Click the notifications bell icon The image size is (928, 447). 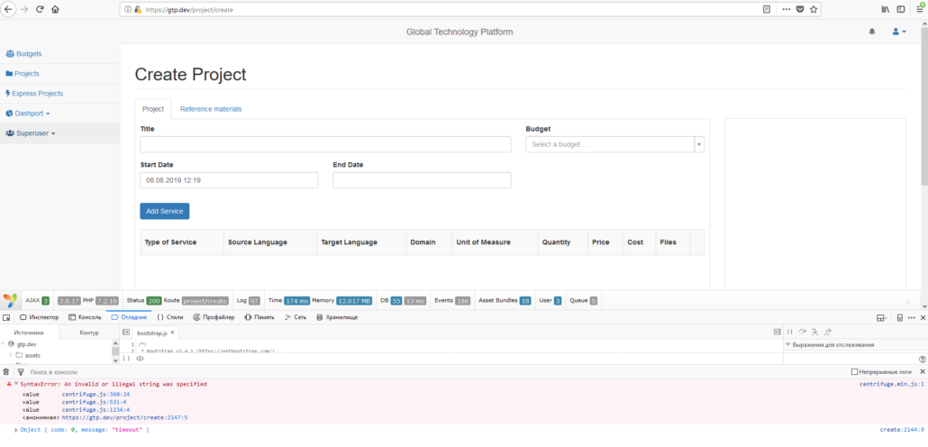point(871,32)
